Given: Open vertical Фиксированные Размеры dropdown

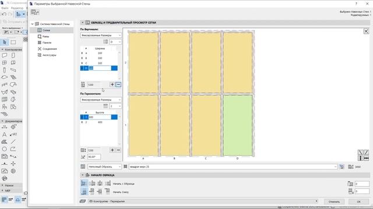Looking at the screenshot, I should coord(101,35).
